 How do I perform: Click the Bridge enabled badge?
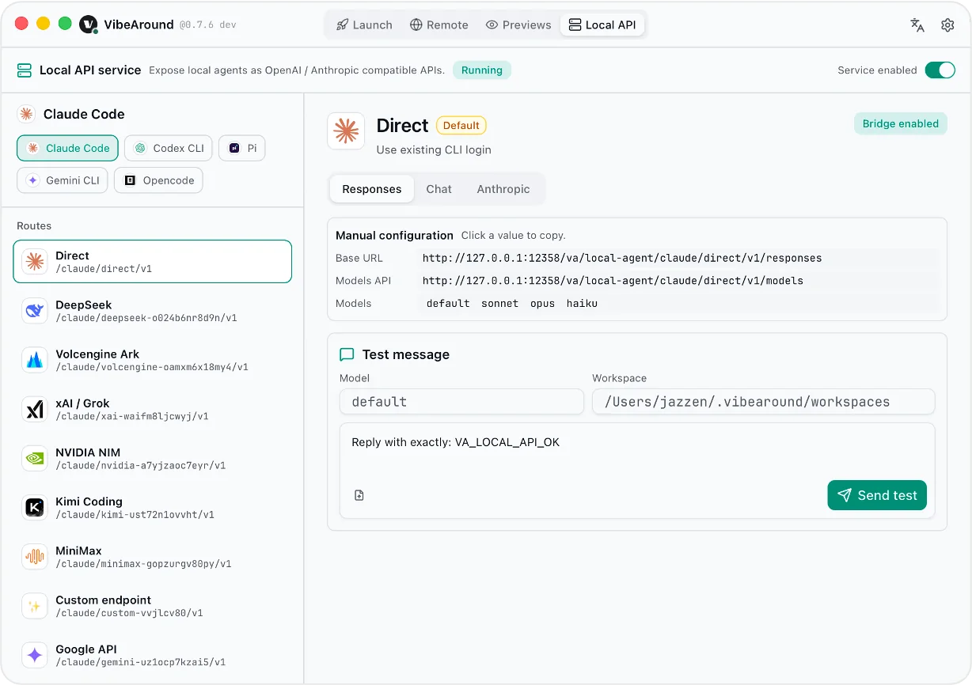[x=901, y=123]
